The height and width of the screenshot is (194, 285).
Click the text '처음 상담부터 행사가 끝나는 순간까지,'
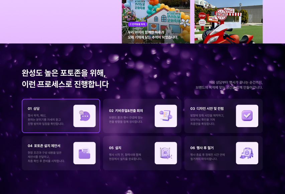(x=236, y=82)
